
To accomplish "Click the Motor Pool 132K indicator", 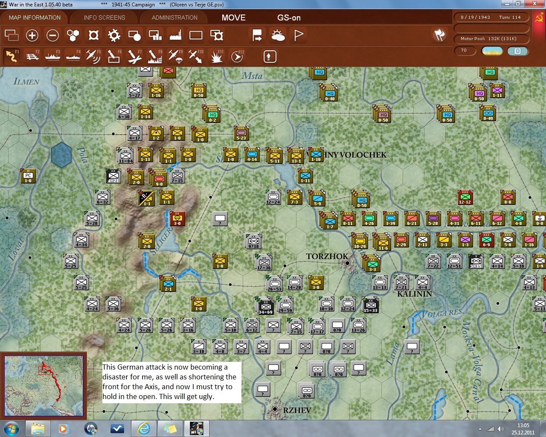I will 491,39.
